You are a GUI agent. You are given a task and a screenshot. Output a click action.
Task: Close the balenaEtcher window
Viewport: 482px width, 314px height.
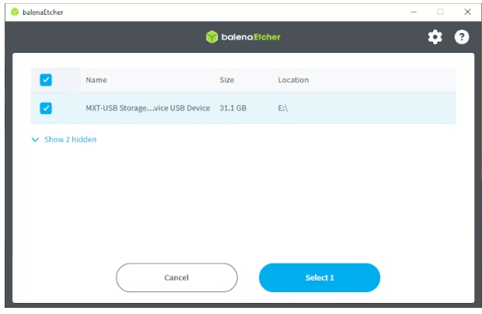point(467,11)
